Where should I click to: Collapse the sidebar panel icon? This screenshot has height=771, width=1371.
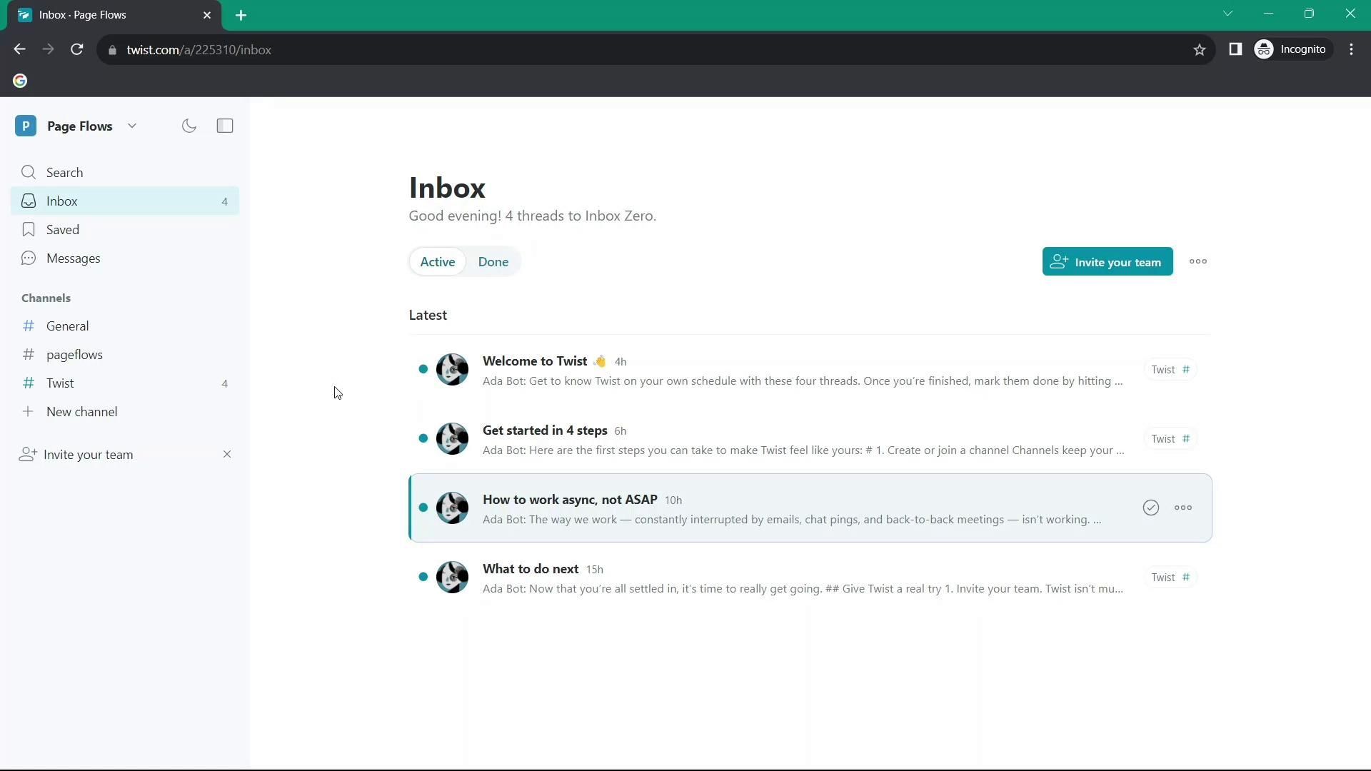pos(225,126)
